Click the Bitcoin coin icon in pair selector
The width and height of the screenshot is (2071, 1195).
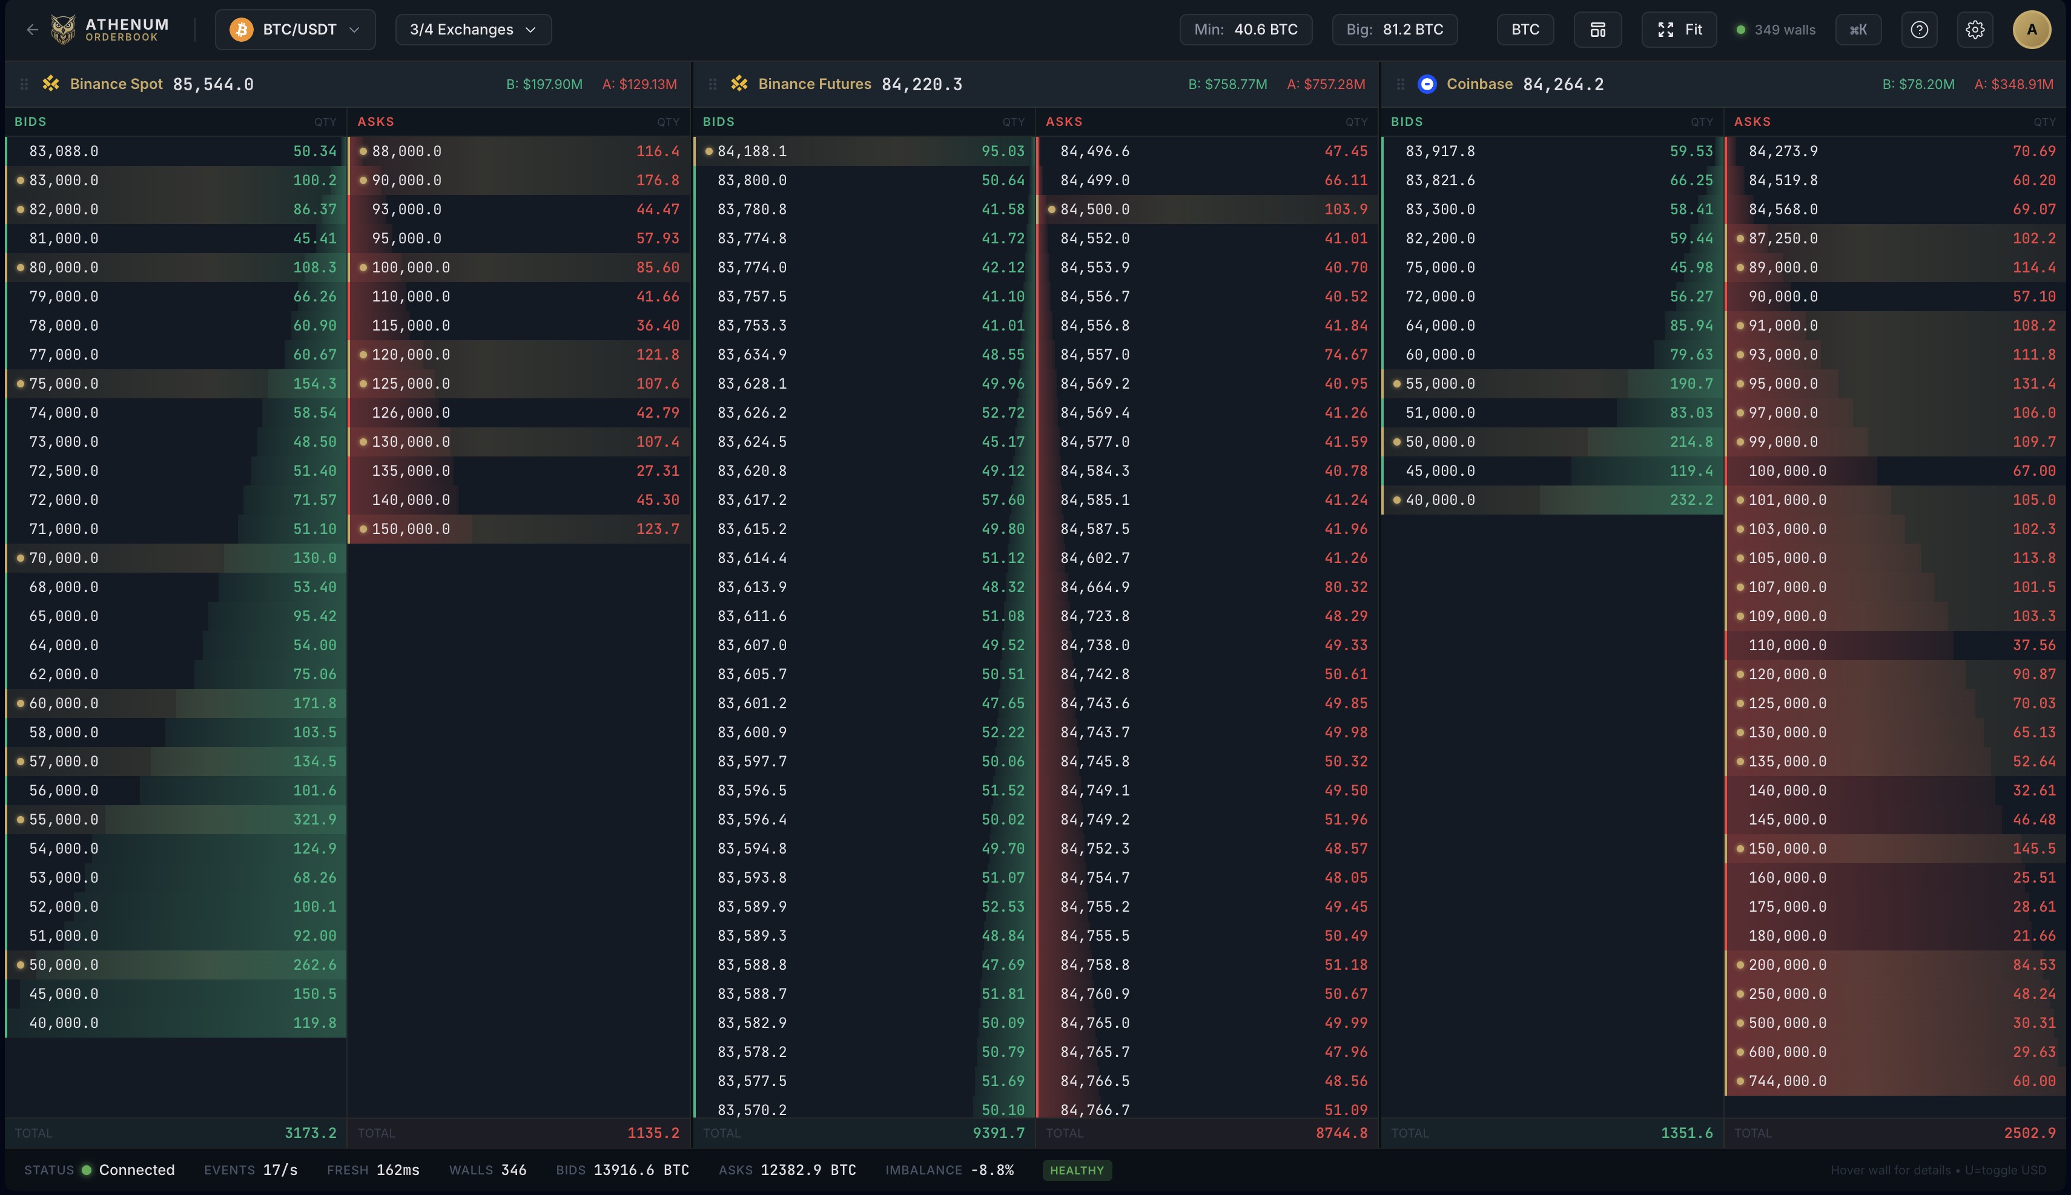tap(242, 30)
